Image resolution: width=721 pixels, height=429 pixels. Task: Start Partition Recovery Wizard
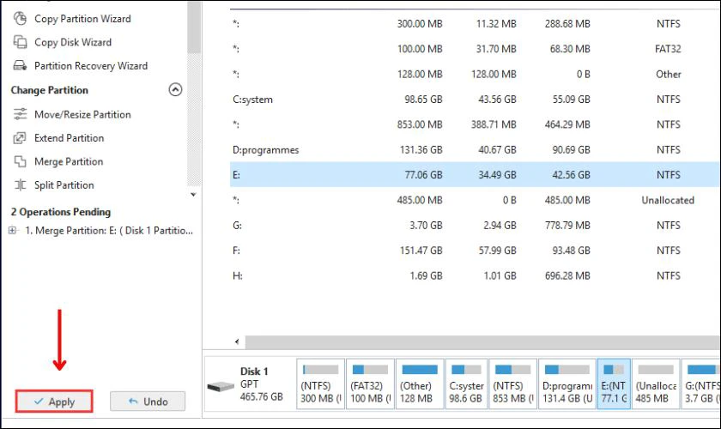[91, 65]
